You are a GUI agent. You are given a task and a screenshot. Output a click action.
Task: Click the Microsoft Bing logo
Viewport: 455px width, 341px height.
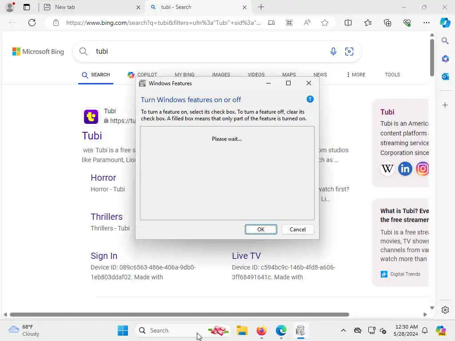38,52
